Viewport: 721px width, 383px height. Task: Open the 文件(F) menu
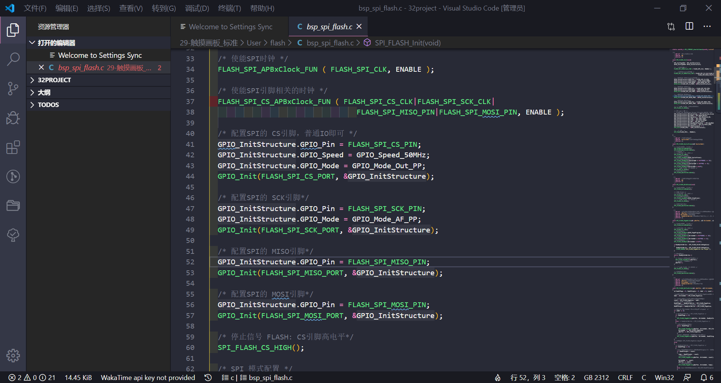(x=35, y=8)
